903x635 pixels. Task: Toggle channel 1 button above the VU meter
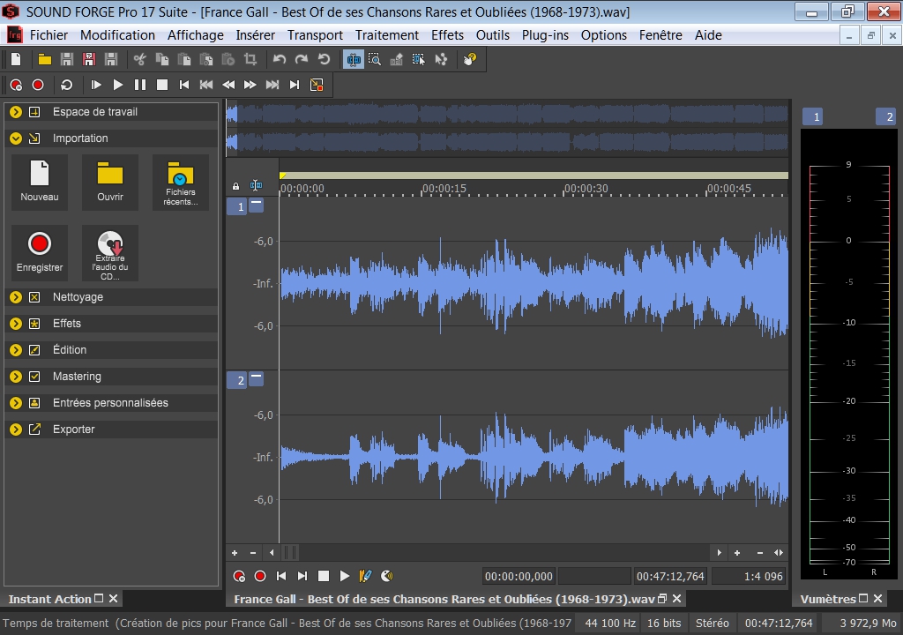click(x=816, y=117)
